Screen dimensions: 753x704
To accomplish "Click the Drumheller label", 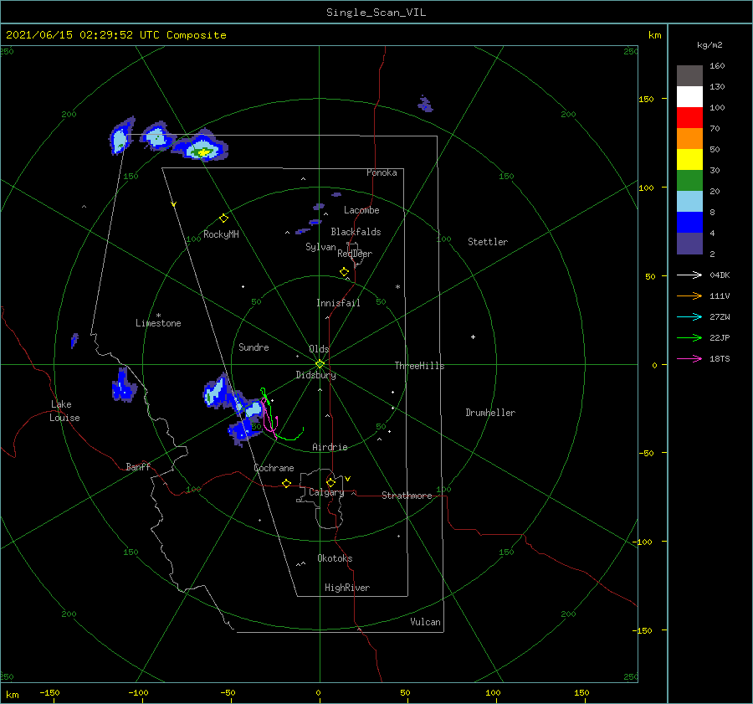I will (x=490, y=413).
